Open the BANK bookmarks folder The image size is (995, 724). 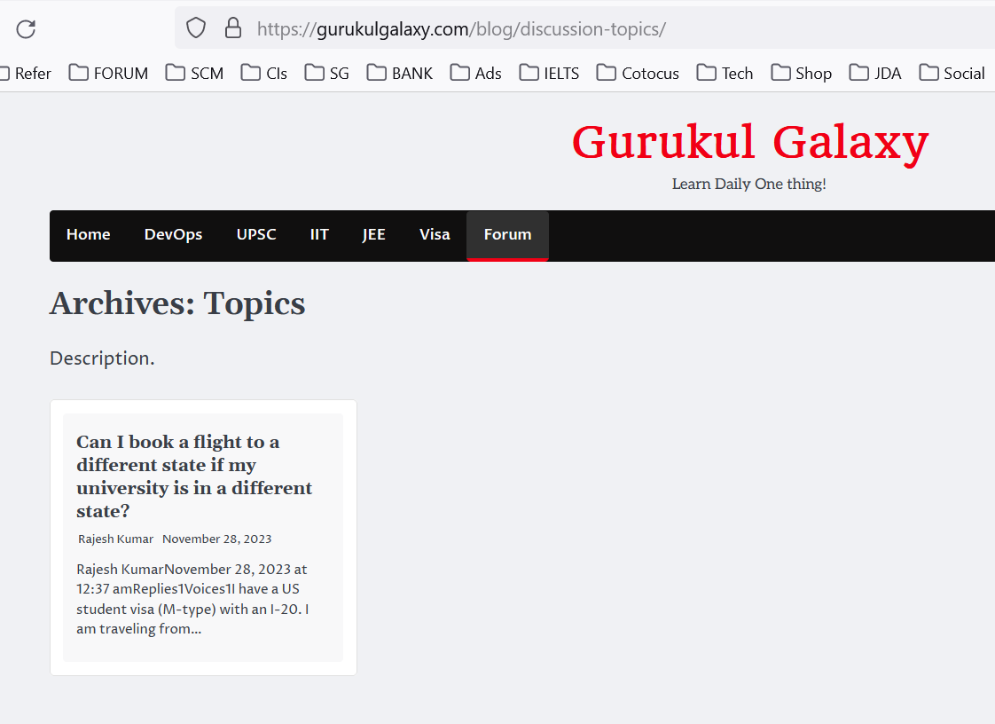point(399,73)
